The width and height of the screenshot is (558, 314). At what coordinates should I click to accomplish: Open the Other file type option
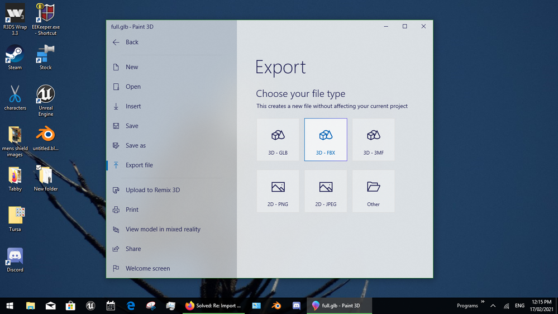[x=373, y=191]
